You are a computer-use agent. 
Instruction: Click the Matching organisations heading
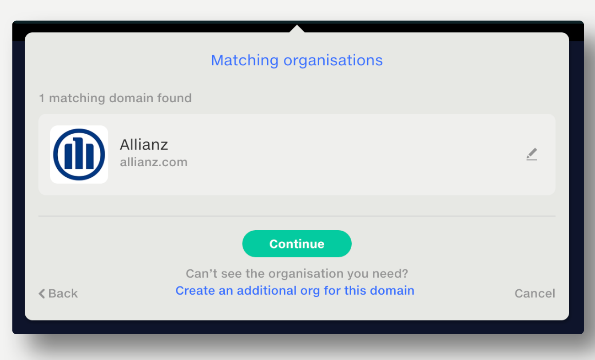(x=297, y=60)
